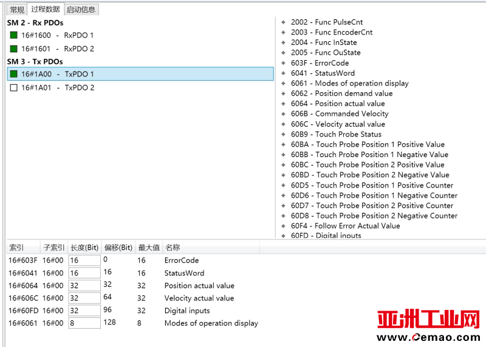The height and width of the screenshot is (347, 486).
Task: Click the 子索引 column header
Action: tap(54, 248)
